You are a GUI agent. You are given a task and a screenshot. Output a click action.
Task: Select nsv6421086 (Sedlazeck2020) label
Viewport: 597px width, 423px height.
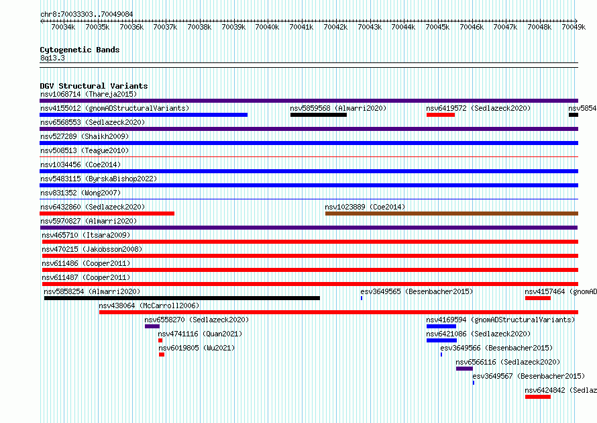(478, 334)
